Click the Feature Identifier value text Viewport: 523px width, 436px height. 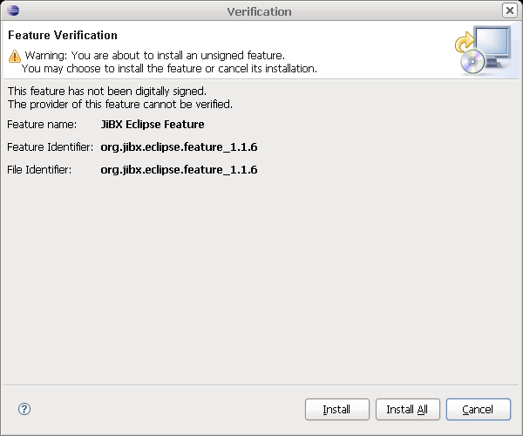pyautogui.click(x=179, y=147)
